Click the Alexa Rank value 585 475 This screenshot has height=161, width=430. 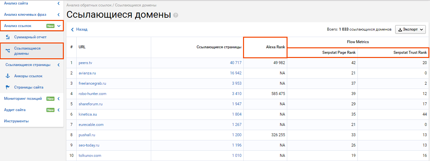[x=278, y=94]
